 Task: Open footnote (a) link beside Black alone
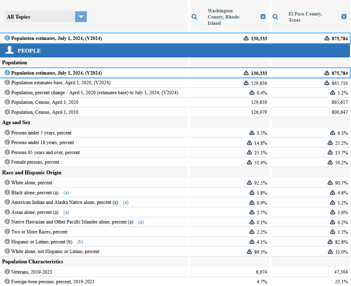[x=66, y=193]
